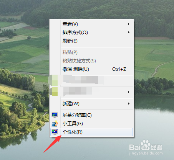Expand the 查看(V) submenu arrow
The height and width of the screenshot is (160, 174).
click(x=129, y=24)
